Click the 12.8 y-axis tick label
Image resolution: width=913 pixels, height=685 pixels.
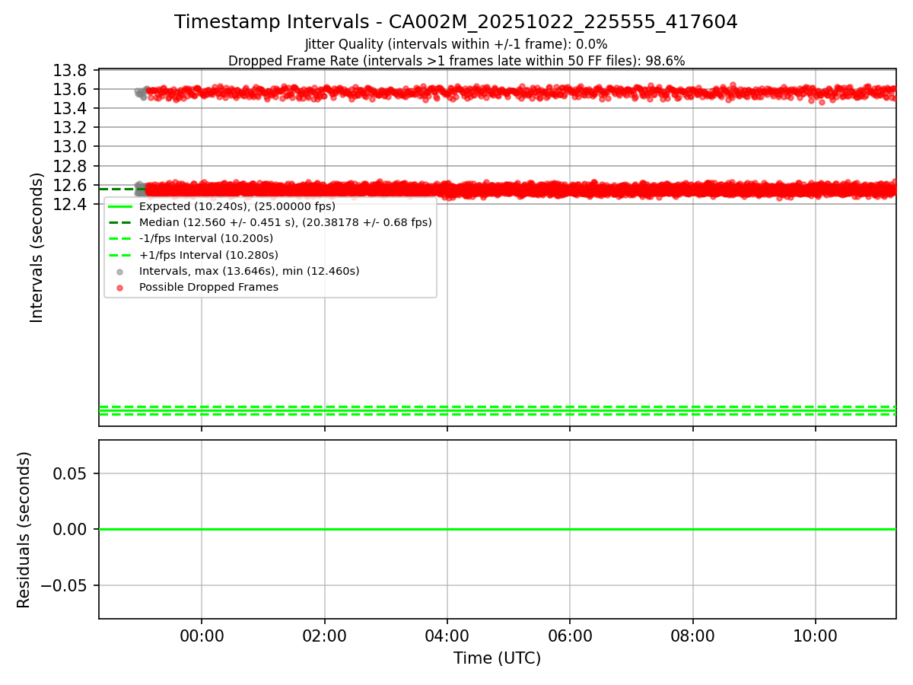72,166
